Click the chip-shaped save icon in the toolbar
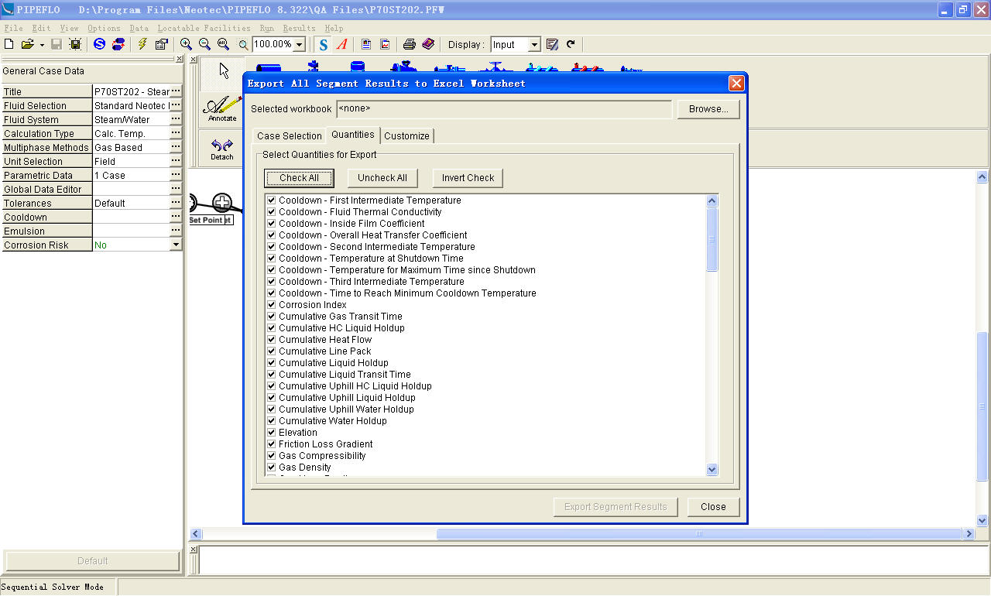 pyautogui.click(x=75, y=44)
